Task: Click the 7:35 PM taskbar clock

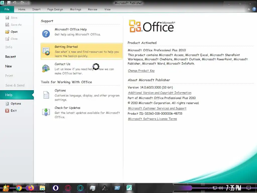Action: pyautogui.click(x=234, y=188)
